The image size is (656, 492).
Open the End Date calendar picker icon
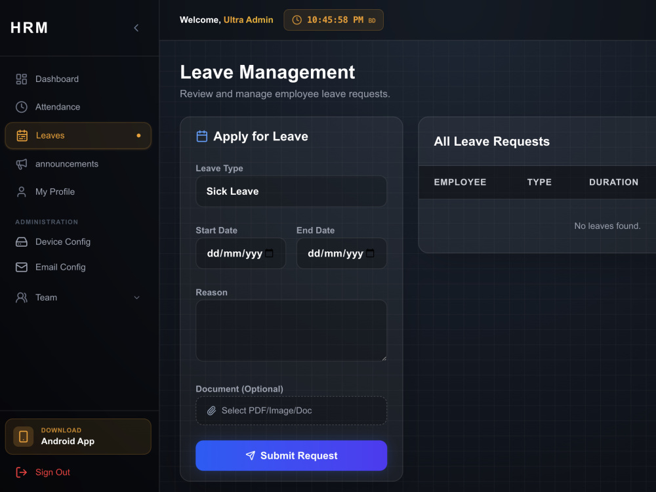[x=370, y=253]
